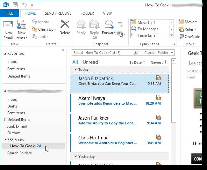The height and width of the screenshot is (170, 207).
Task: Click the Undo arrow in title bar
Action: click(x=25, y=5)
